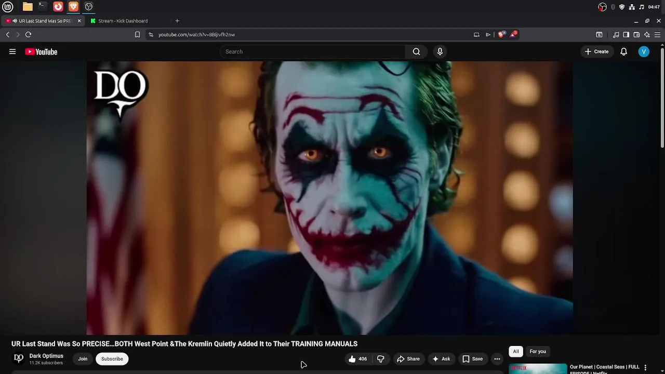Click the Ask AI button
The width and height of the screenshot is (665, 374).
[441, 359]
